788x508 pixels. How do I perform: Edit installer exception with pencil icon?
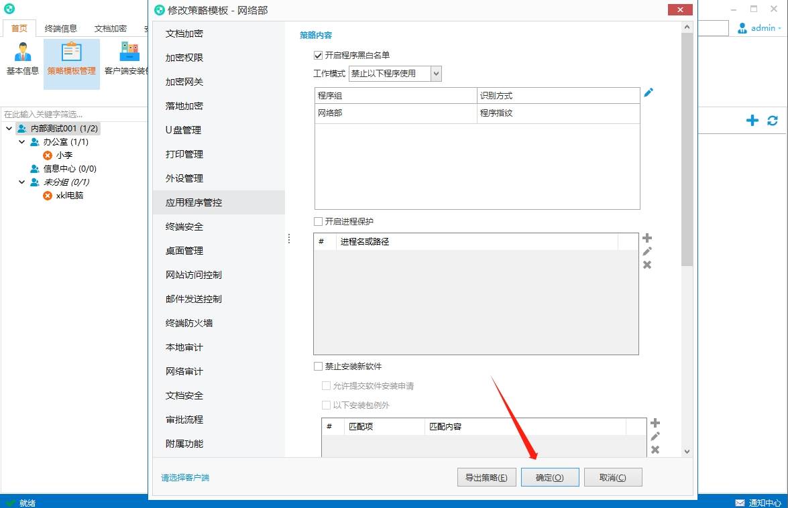click(655, 436)
